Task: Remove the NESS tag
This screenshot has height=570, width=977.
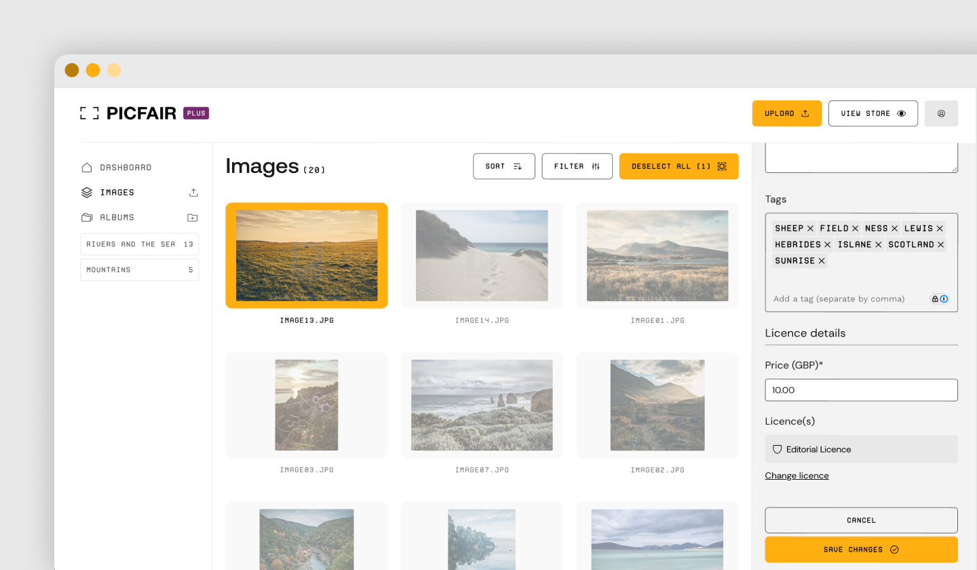Action: tap(894, 229)
